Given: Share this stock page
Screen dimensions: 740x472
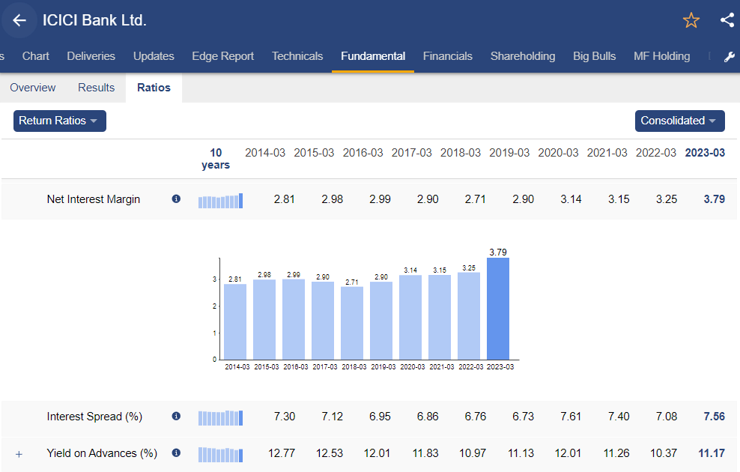Looking at the screenshot, I should click(x=727, y=20).
